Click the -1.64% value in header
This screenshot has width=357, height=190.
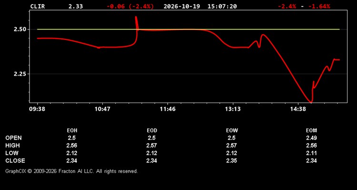coord(319,6)
